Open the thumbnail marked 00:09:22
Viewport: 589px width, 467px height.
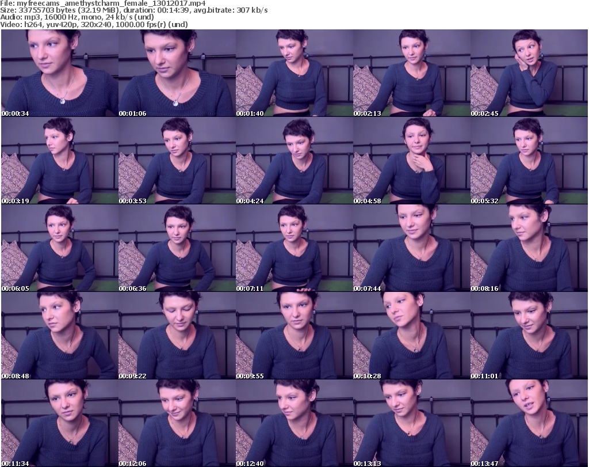(x=177, y=336)
